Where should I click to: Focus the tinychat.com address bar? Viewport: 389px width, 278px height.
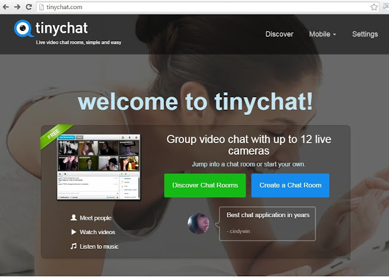point(208,7)
